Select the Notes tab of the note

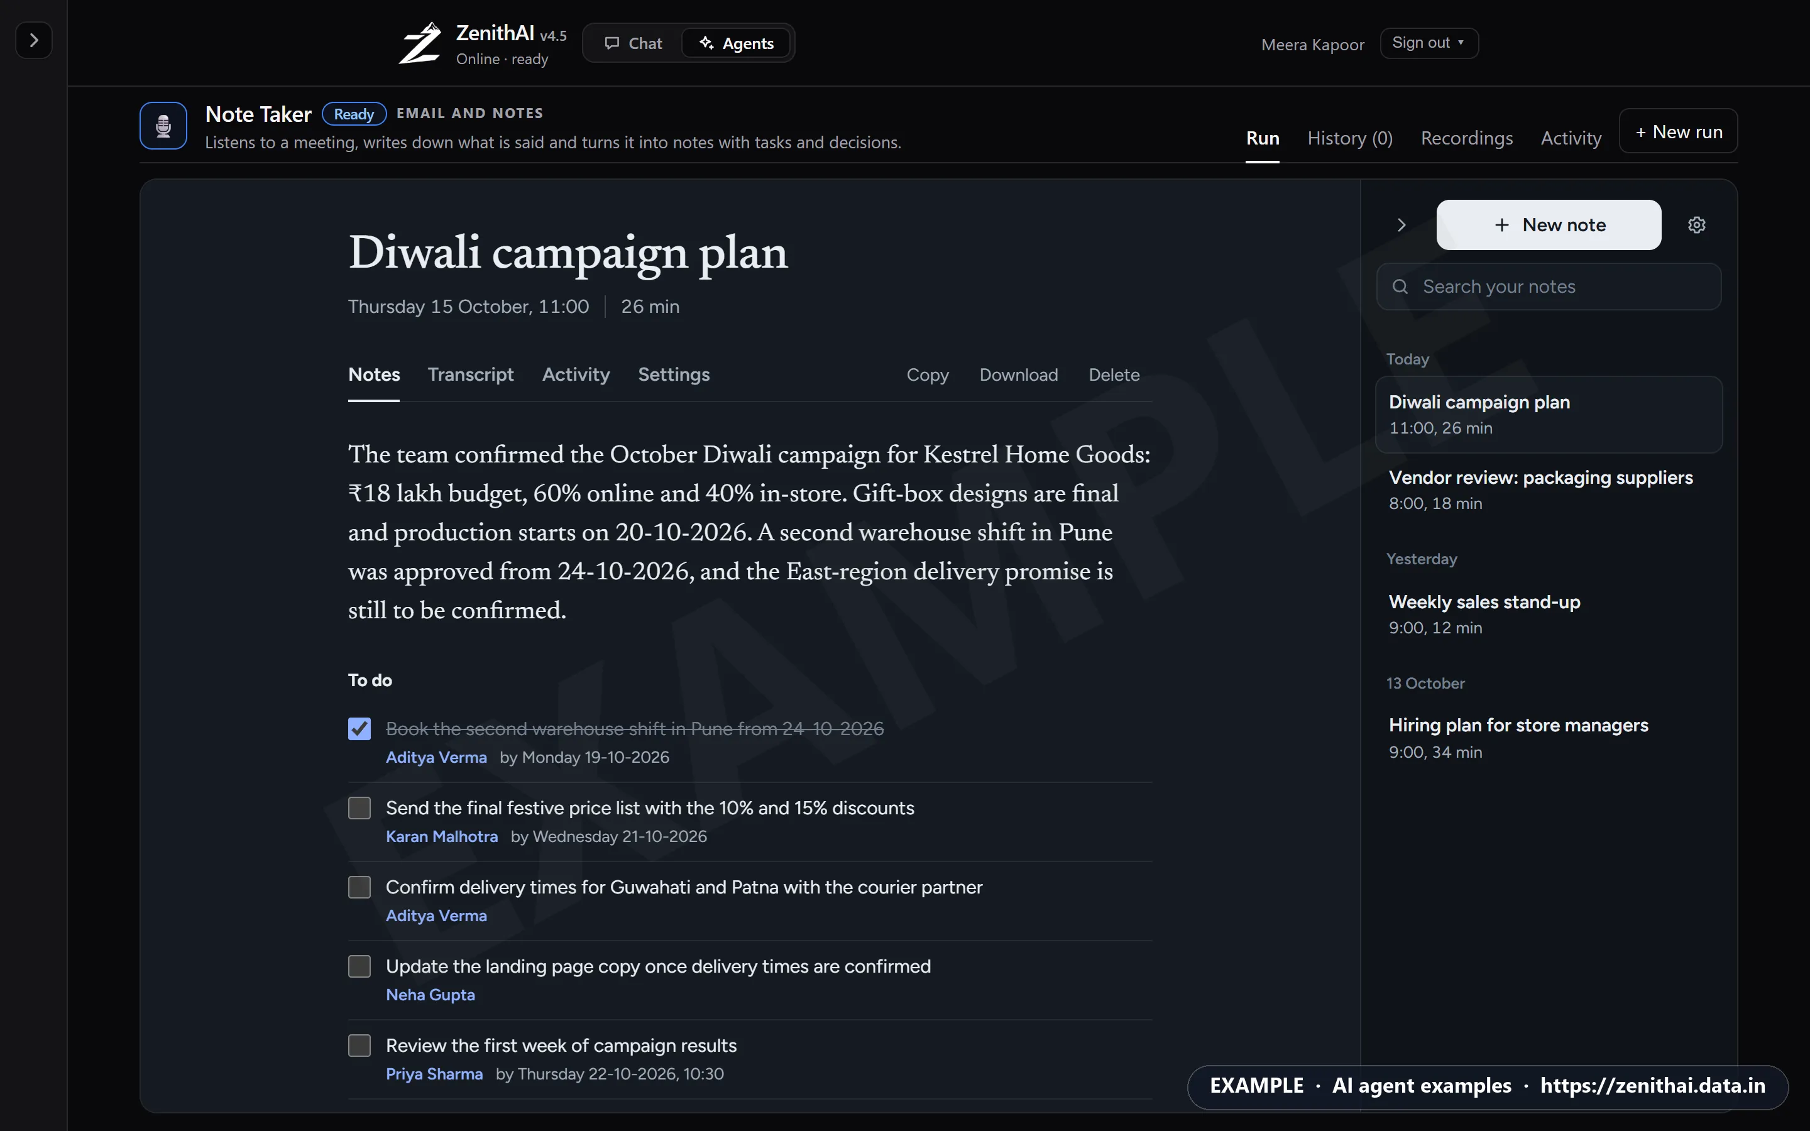[x=374, y=374]
